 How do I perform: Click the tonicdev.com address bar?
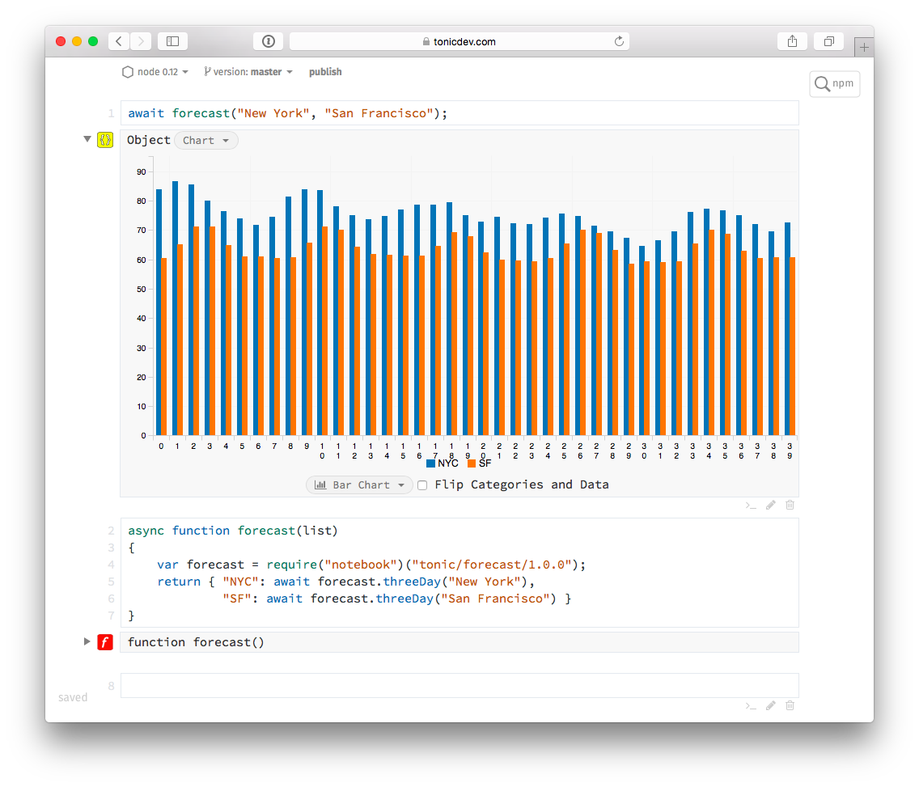coord(459,41)
